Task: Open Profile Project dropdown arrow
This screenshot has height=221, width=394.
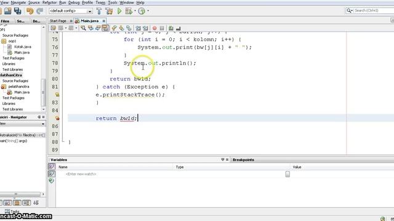Action: coord(148,11)
